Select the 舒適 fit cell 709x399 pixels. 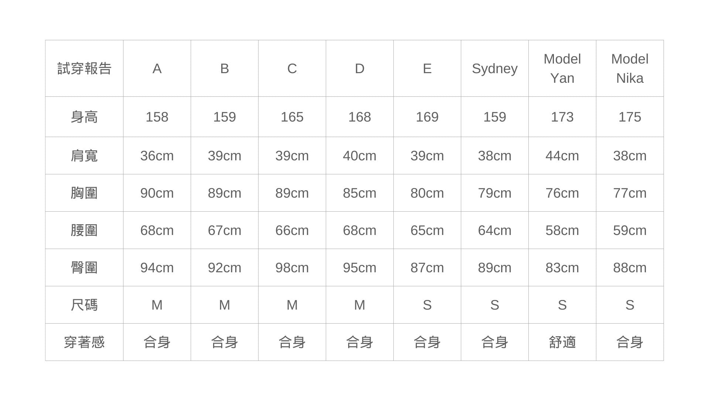coord(562,342)
